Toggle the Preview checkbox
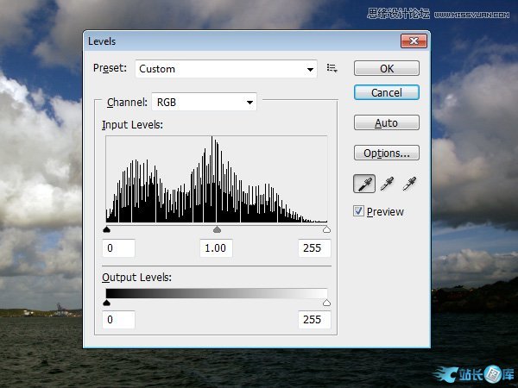This screenshot has width=518, height=388. pyautogui.click(x=359, y=211)
